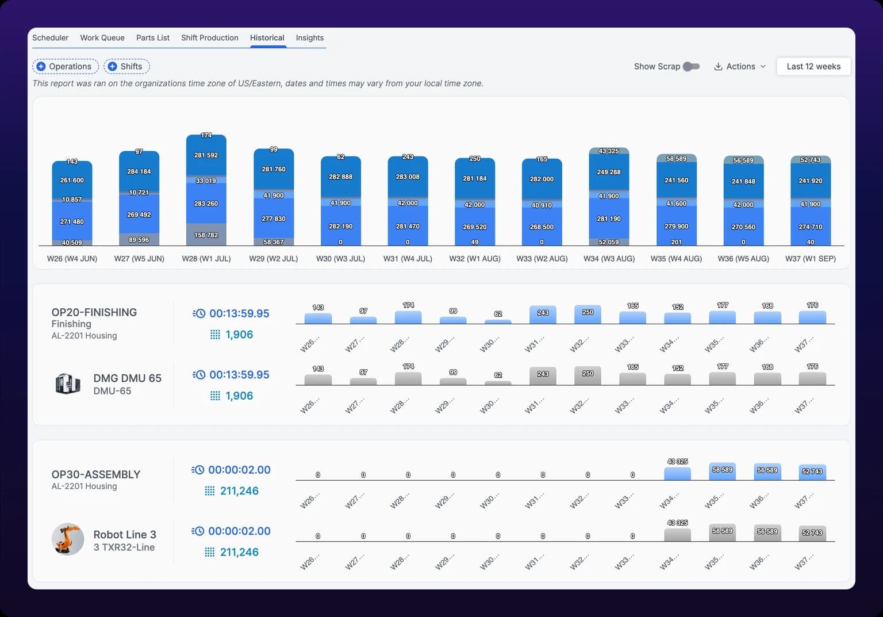Click the OP20-FINISHING bar labeled 250
The width and height of the screenshot is (883, 617).
(588, 314)
